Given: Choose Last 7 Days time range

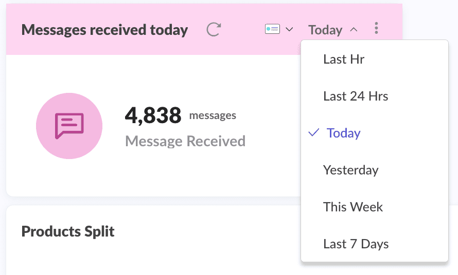Looking at the screenshot, I should click(x=356, y=244).
